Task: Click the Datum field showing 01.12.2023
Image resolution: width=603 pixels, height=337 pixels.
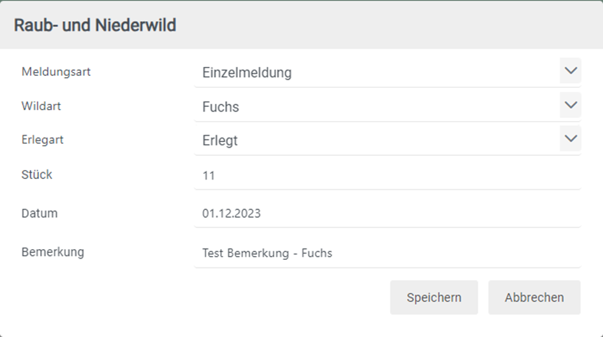Action: point(387,214)
